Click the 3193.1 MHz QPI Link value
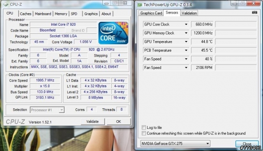 tap(45, 98)
